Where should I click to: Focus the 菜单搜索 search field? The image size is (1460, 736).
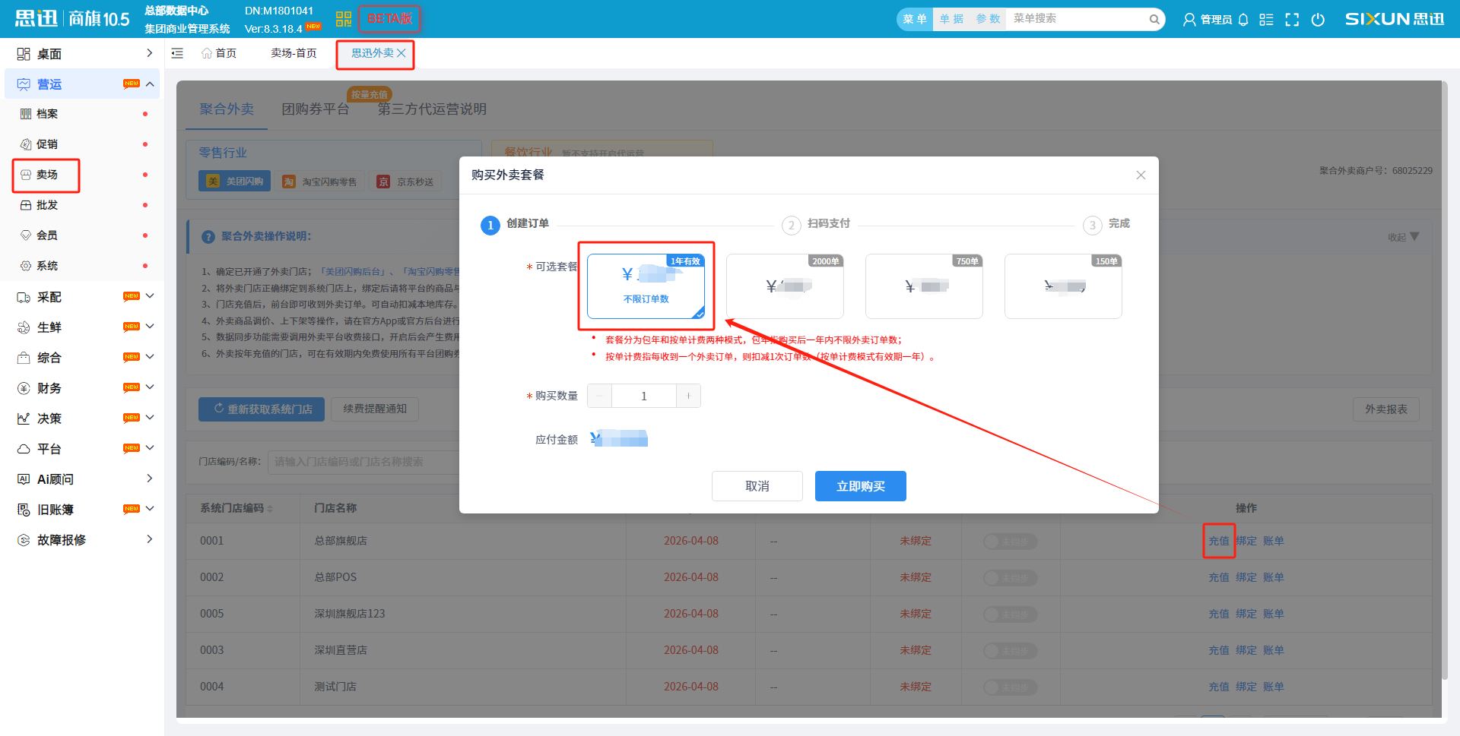coord(1076,19)
